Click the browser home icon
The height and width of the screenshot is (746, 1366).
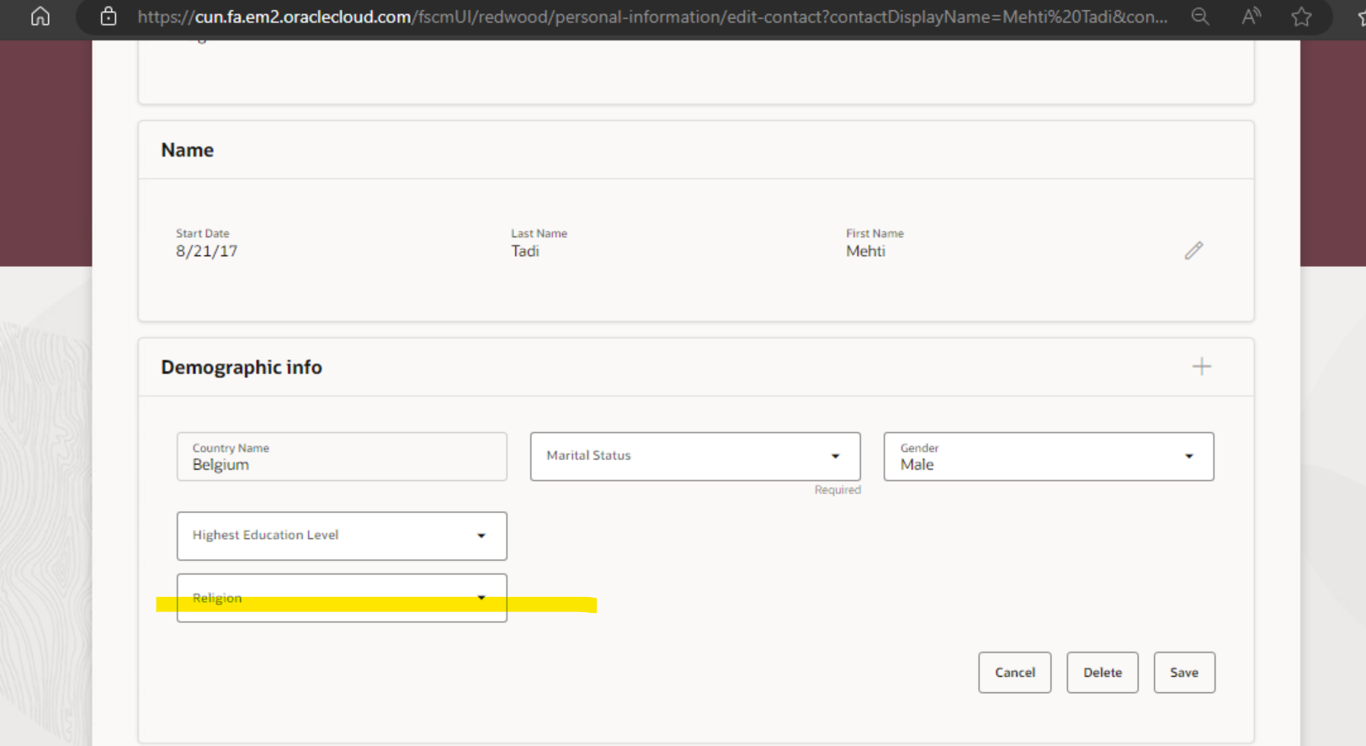[40, 17]
